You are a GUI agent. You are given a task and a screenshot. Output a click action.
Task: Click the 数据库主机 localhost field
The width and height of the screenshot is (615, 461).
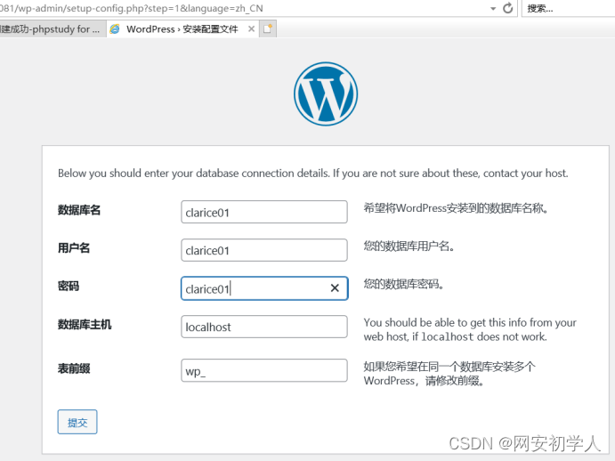pyautogui.click(x=264, y=327)
